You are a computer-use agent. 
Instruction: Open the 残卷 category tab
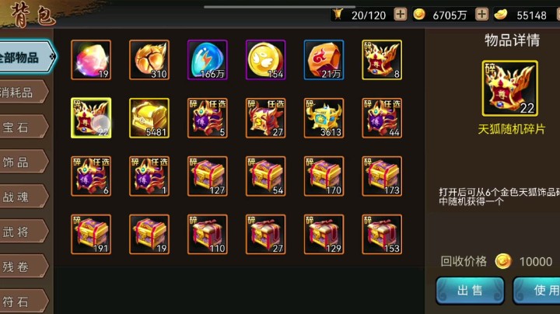pyautogui.click(x=23, y=266)
